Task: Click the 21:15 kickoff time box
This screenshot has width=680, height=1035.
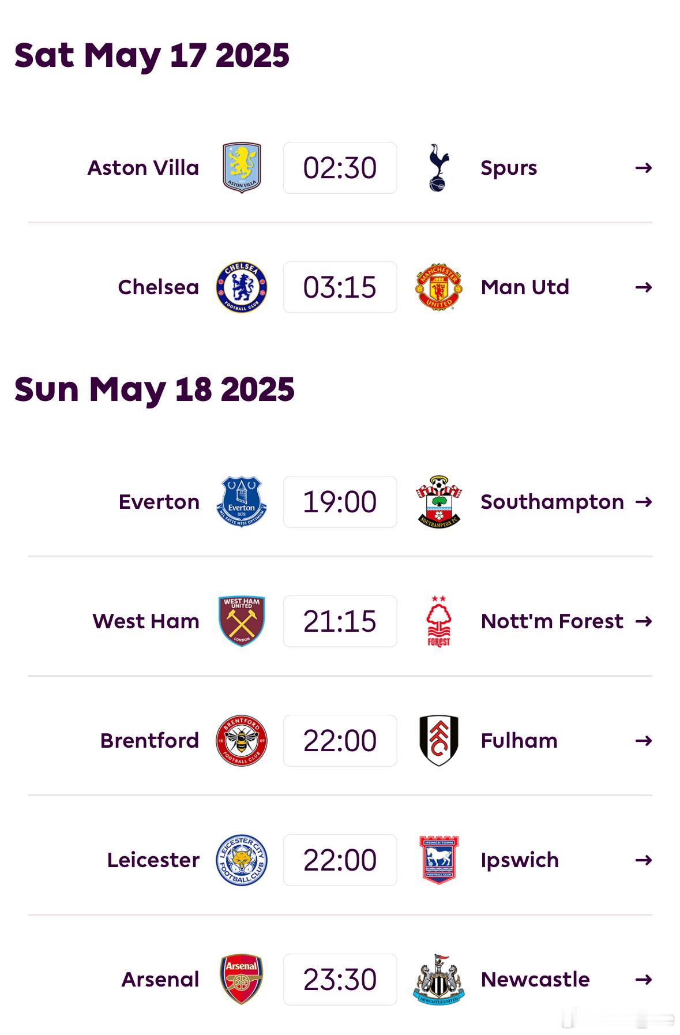Action: (x=340, y=621)
